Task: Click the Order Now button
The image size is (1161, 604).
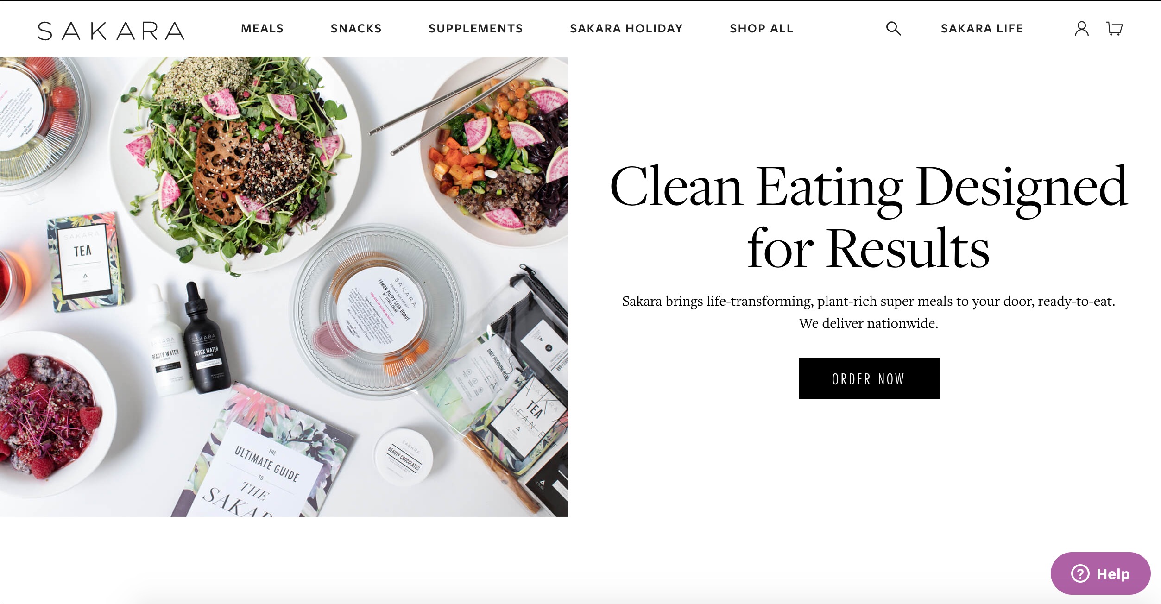Action: [x=869, y=378]
